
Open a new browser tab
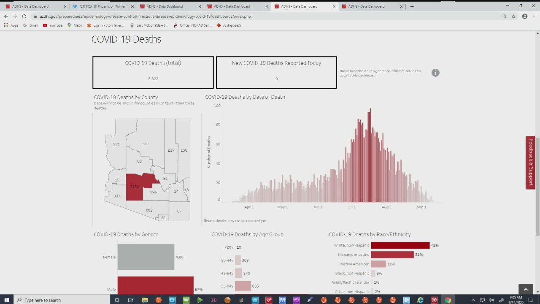(x=412, y=6)
